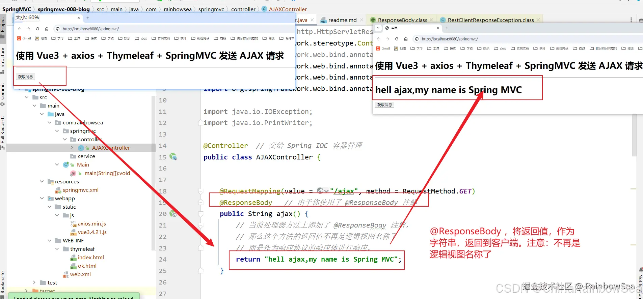
Task: Open the Pull Requests tool window
Action: point(3,132)
